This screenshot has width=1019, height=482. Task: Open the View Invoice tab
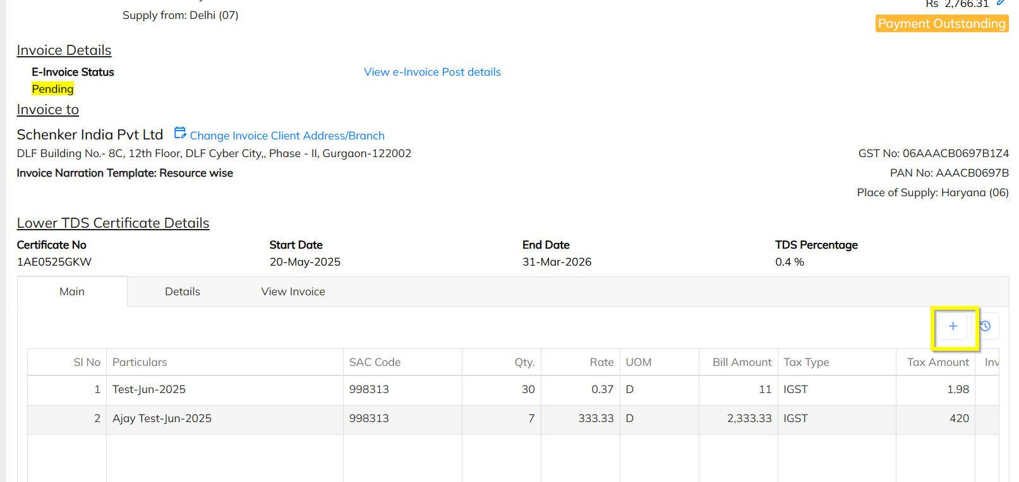tap(293, 291)
